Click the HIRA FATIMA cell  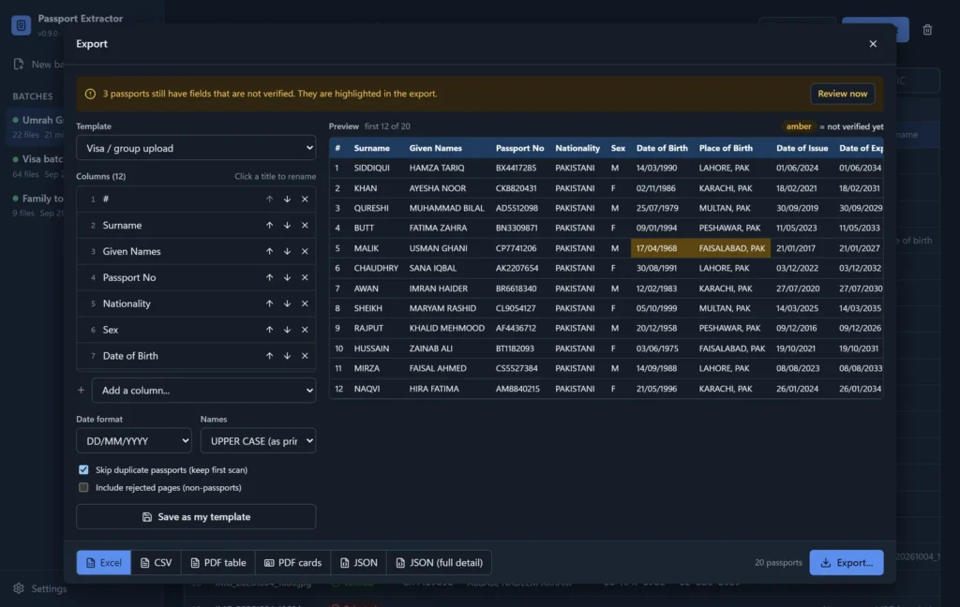(x=434, y=389)
